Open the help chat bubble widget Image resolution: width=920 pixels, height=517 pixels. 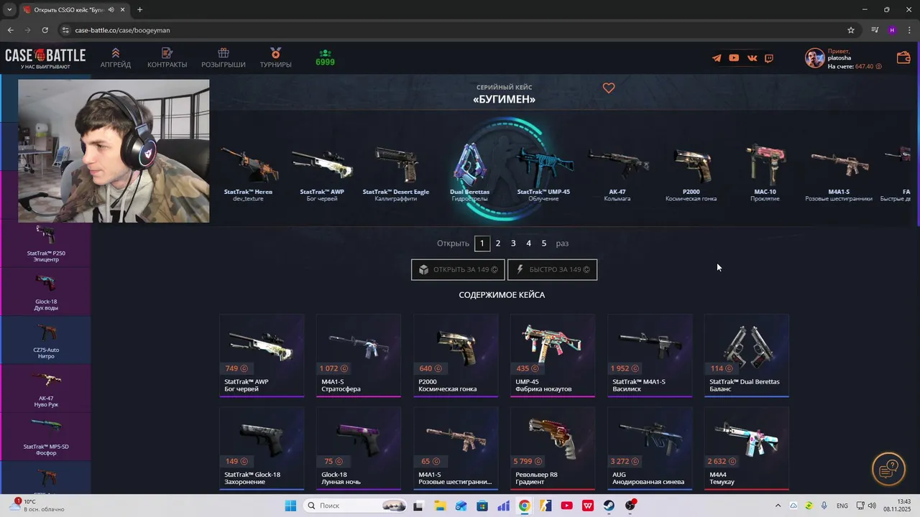[888, 469]
